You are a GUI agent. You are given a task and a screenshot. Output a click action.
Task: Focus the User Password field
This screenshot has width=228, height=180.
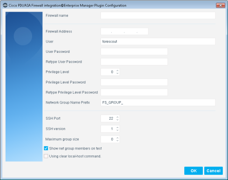[x=134, y=51]
